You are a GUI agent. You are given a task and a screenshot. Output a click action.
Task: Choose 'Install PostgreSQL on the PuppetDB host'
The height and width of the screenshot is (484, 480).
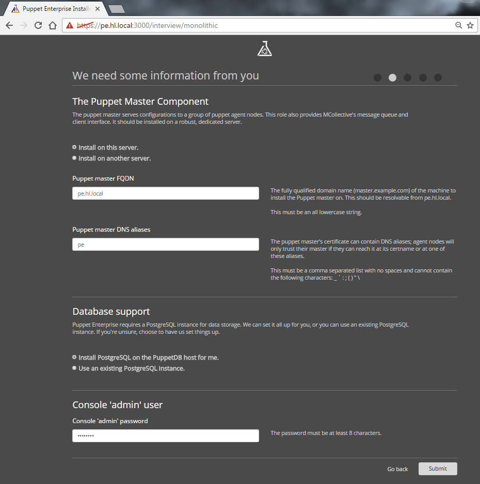[x=74, y=357]
